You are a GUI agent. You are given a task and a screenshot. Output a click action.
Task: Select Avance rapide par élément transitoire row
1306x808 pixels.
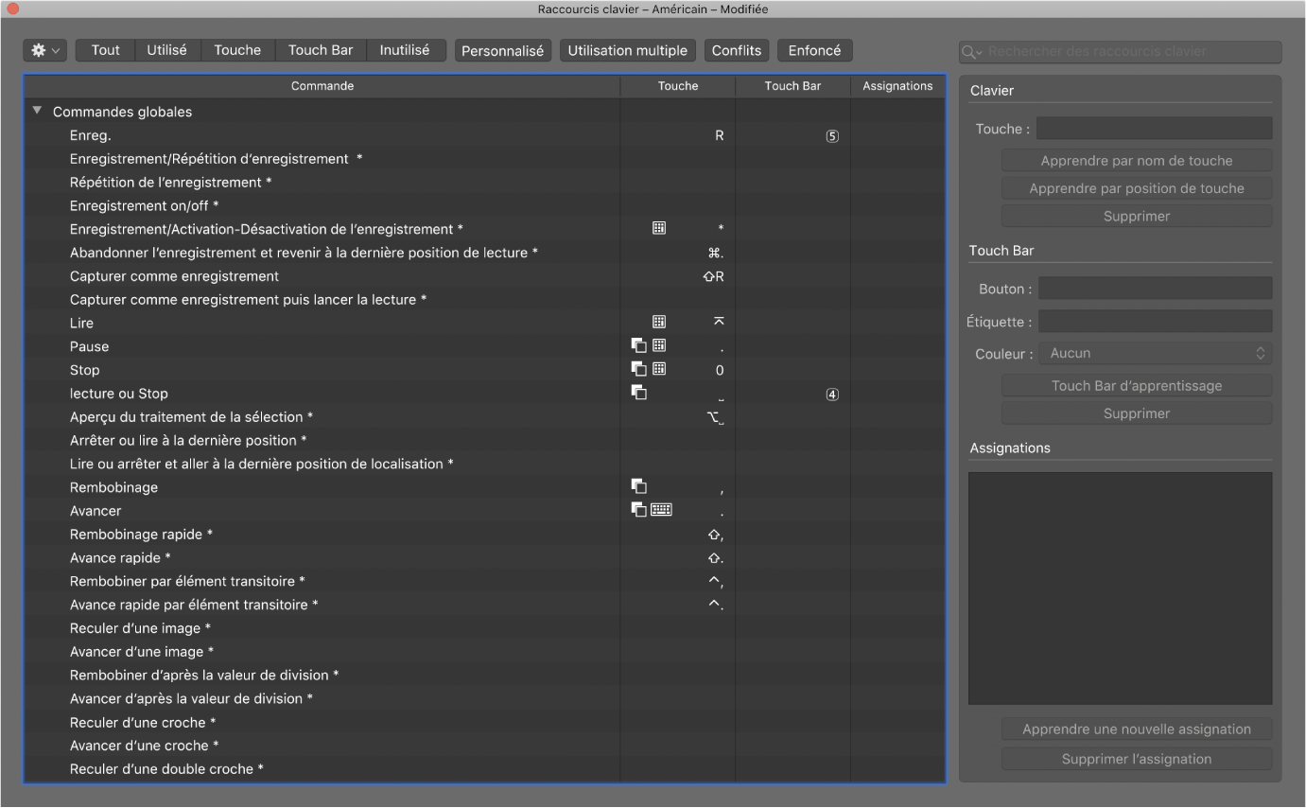point(484,605)
